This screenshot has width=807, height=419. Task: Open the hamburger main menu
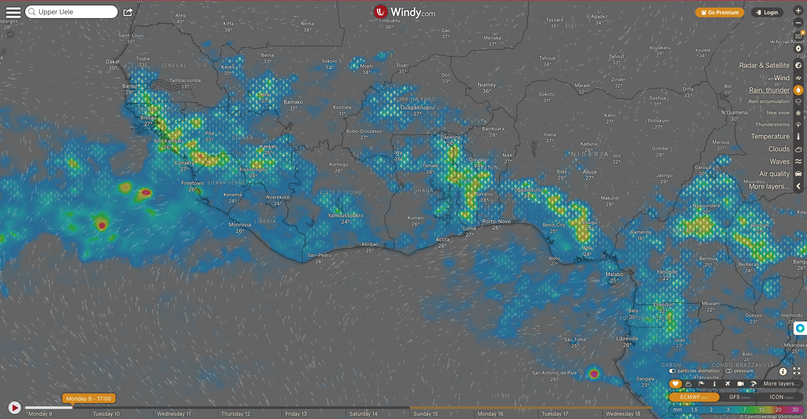point(13,12)
